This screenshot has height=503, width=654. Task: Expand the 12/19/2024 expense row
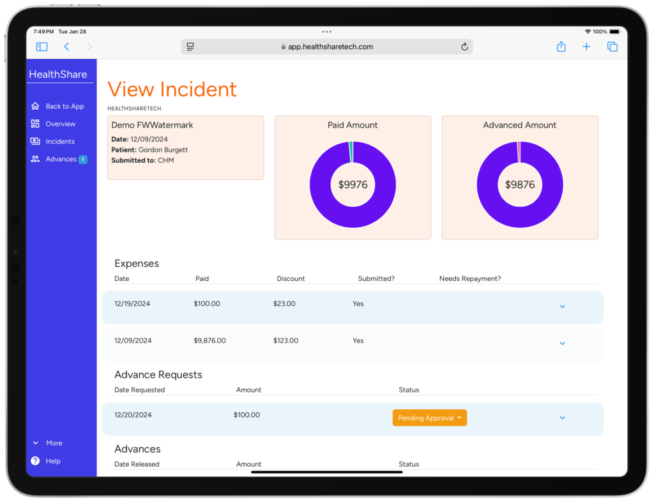coord(562,306)
